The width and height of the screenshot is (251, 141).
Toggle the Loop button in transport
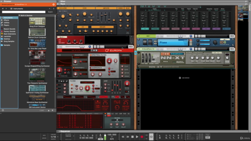point(151,137)
